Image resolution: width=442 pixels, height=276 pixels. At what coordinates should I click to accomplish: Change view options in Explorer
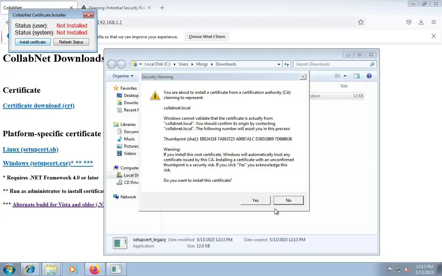coord(337,76)
